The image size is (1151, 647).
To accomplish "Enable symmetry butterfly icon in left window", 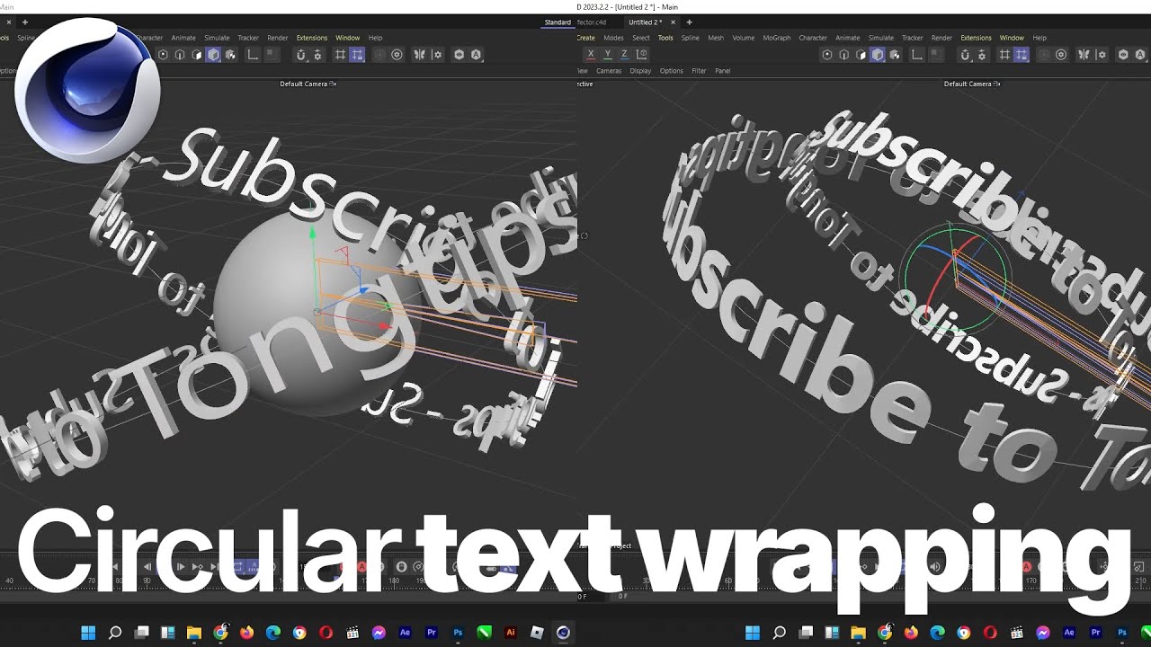I will [419, 55].
